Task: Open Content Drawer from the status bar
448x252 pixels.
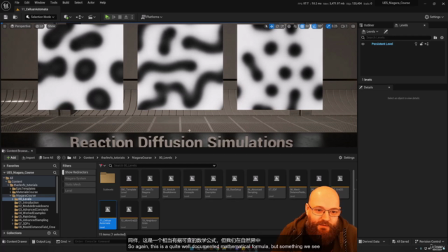Action: [15, 241]
